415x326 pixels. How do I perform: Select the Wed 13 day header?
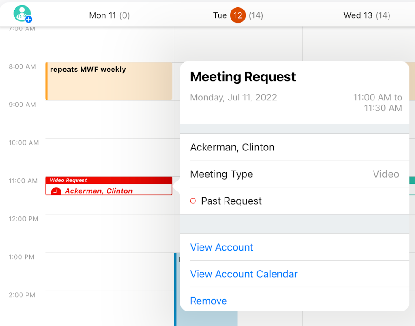pyautogui.click(x=367, y=15)
